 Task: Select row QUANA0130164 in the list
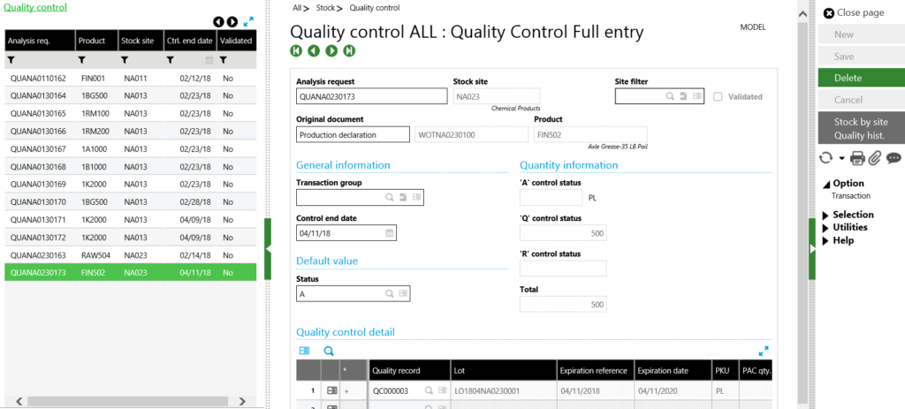tap(131, 95)
